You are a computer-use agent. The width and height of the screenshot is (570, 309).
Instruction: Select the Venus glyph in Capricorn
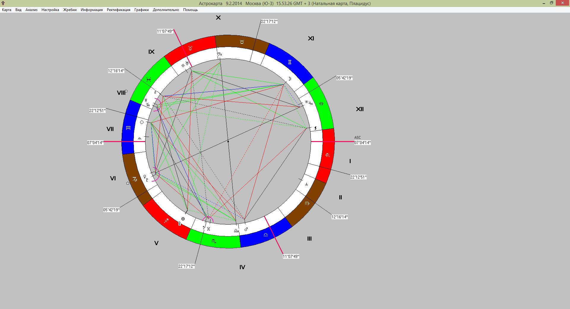(x=145, y=176)
